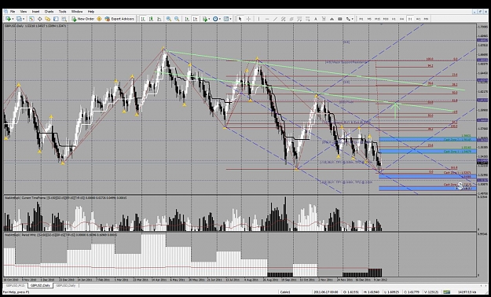Switch timeframe to W1 weekly
Image resolution: width=491 pixels, height=297 pixels.
point(419,19)
